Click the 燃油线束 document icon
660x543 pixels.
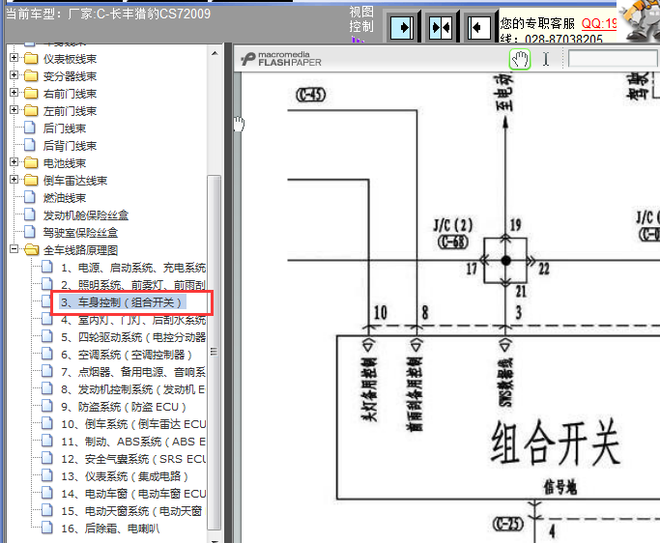click(x=30, y=197)
